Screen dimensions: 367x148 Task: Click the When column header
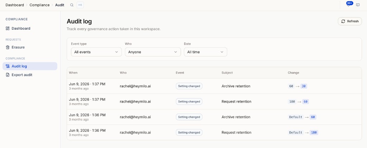point(73,73)
